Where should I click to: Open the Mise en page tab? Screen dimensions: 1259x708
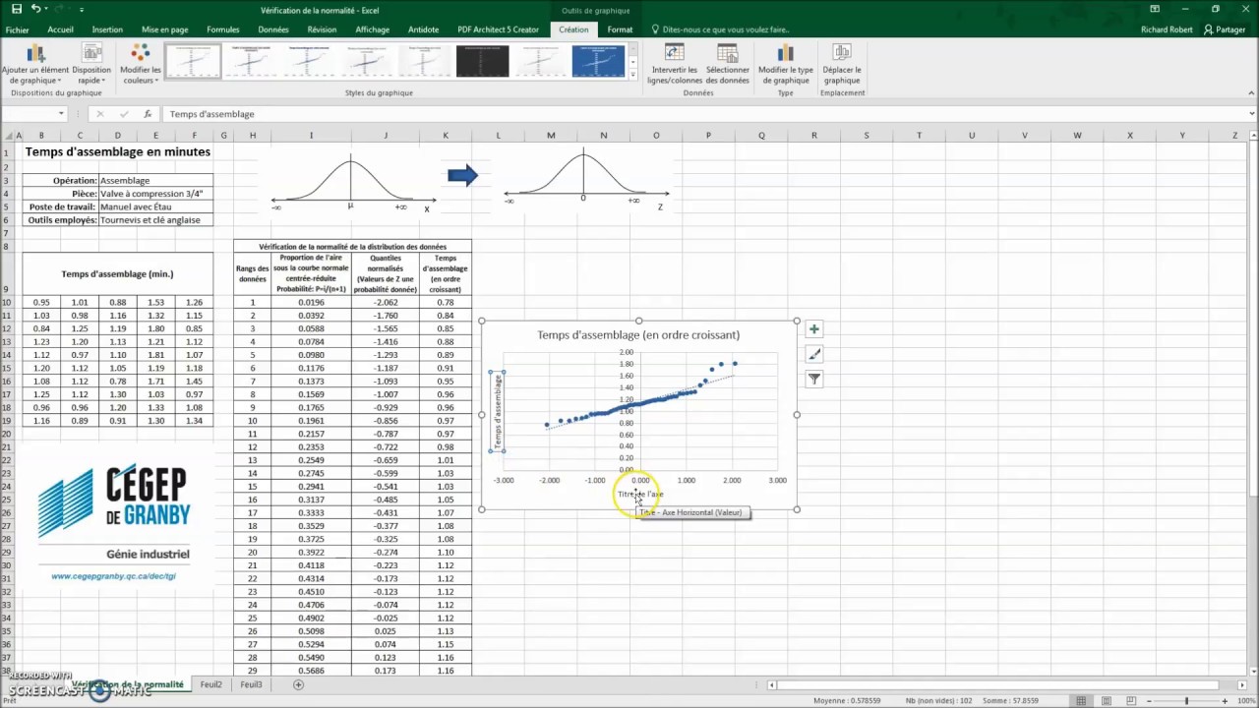pyautogui.click(x=164, y=29)
